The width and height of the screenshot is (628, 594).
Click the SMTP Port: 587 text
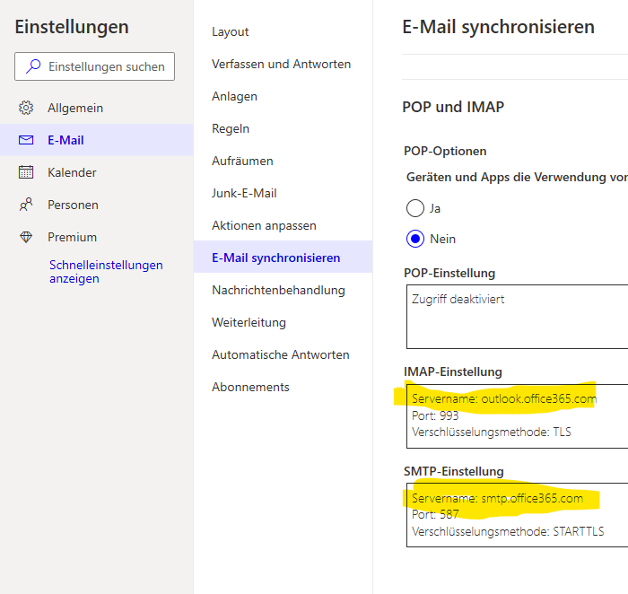click(435, 514)
